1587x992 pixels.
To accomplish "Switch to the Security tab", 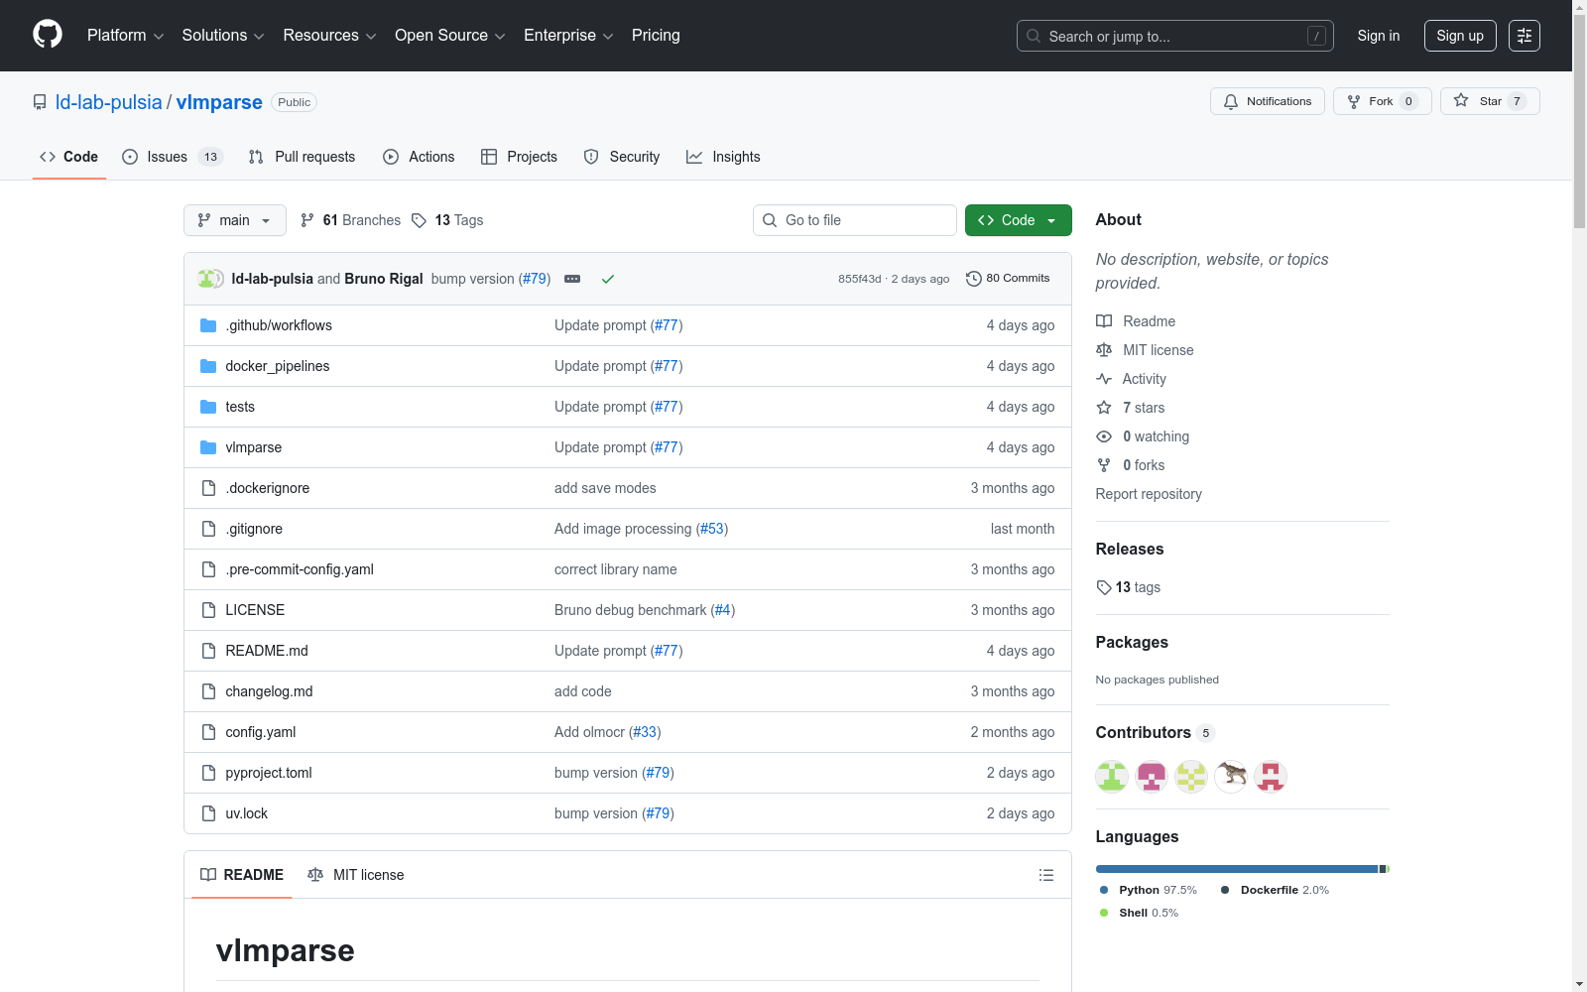I will point(622,157).
